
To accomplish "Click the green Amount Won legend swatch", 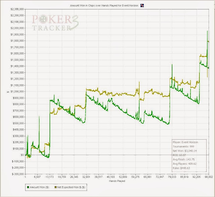I will click(28, 187).
